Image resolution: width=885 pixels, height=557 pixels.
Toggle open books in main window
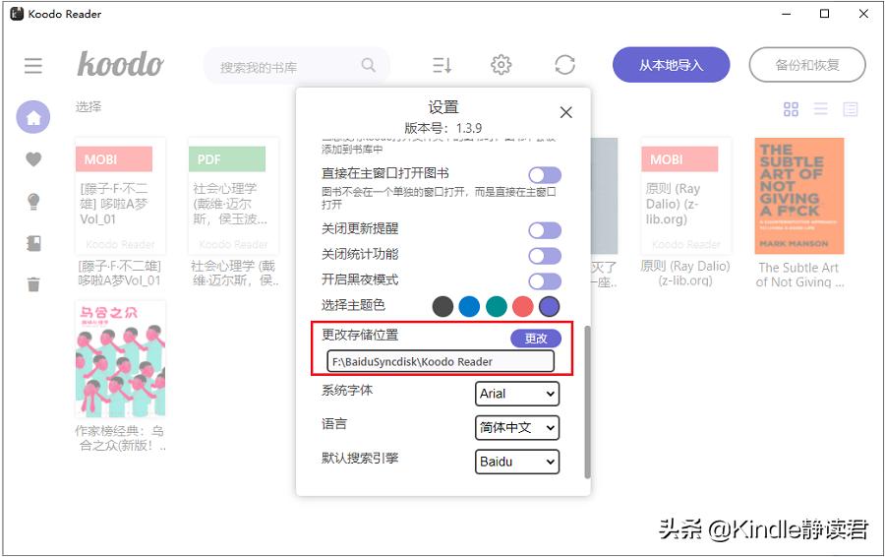click(x=545, y=175)
